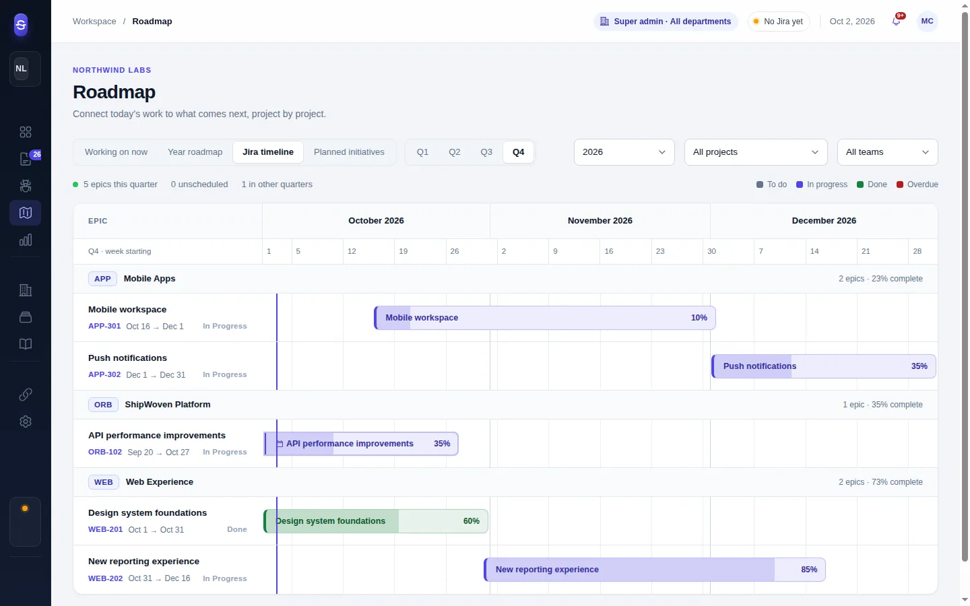This screenshot has width=970, height=606.
Task: Click the orange status dot widget in the sidebar
Action: 25,521
